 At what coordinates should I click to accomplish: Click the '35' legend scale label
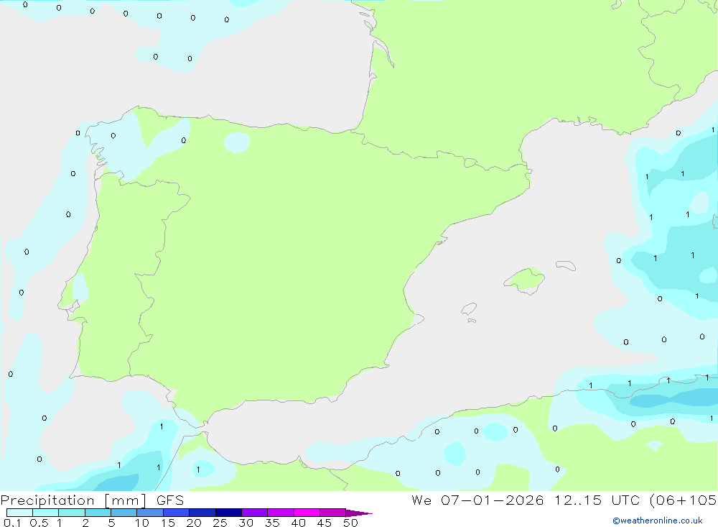(x=272, y=523)
